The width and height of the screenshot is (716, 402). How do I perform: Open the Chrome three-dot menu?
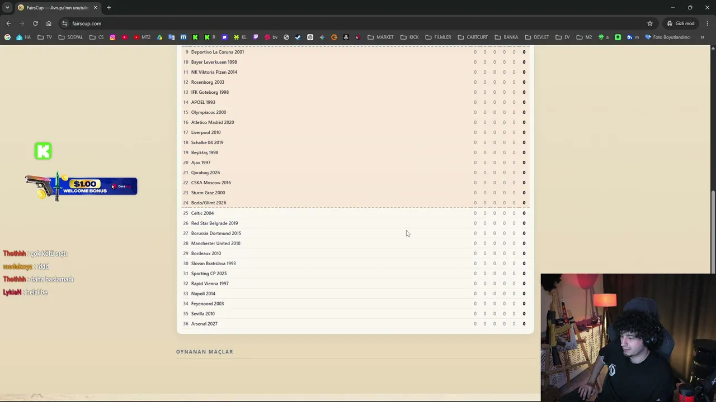[708, 23]
